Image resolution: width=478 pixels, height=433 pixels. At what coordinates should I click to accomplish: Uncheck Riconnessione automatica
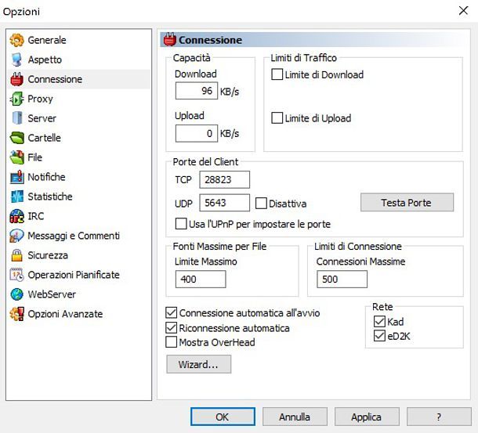coord(171,327)
